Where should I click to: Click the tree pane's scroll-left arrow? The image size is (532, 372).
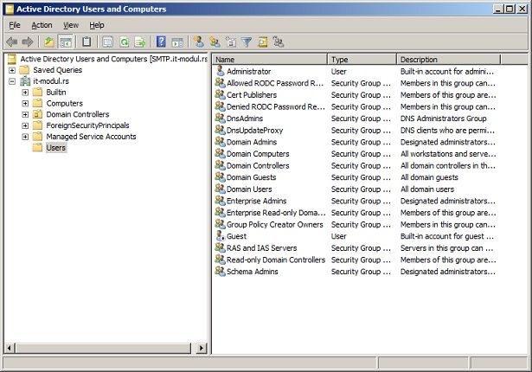click(10, 348)
